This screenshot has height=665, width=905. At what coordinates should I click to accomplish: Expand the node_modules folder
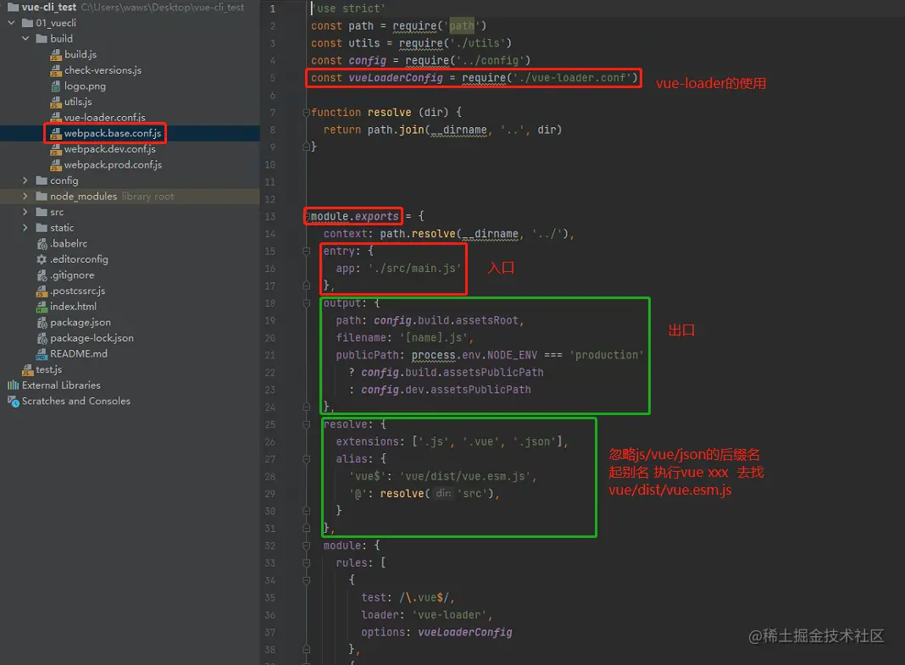[25, 197]
